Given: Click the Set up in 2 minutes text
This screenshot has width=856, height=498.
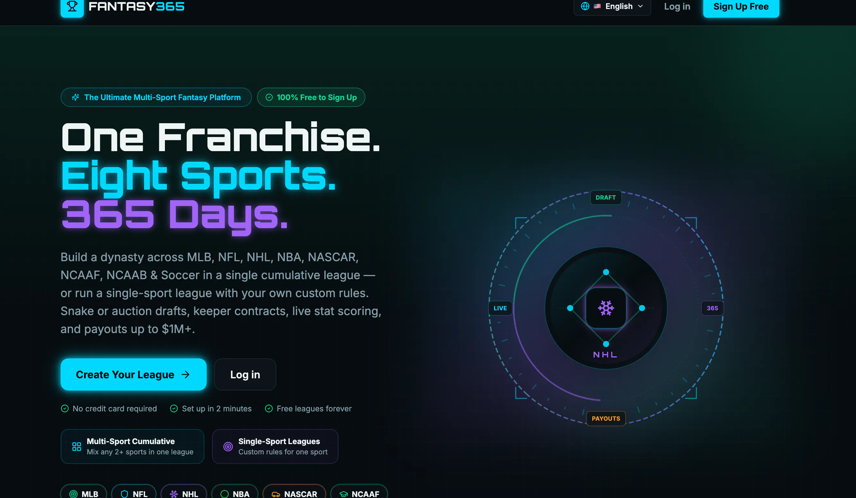Looking at the screenshot, I should [x=217, y=408].
